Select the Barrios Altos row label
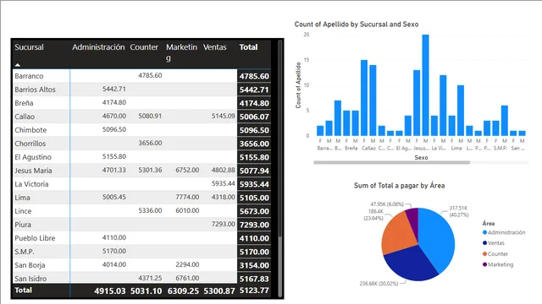 (35, 90)
